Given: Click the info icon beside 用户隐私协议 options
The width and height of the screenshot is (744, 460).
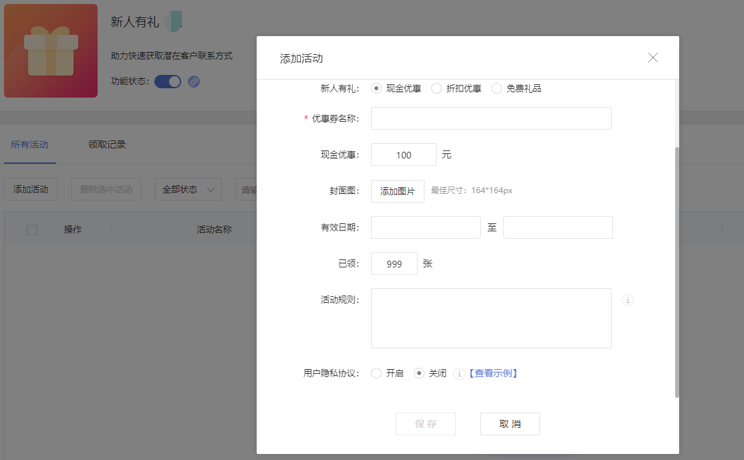Looking at the screenshot, I should tap(459, 374).
